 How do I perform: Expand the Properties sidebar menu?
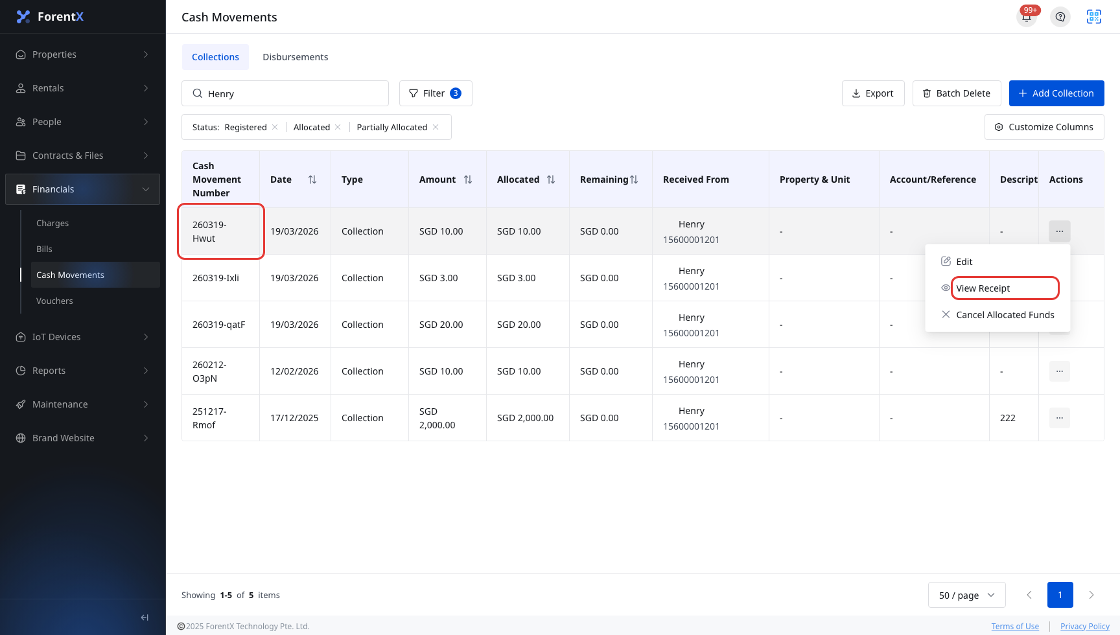tap(82, 54)
